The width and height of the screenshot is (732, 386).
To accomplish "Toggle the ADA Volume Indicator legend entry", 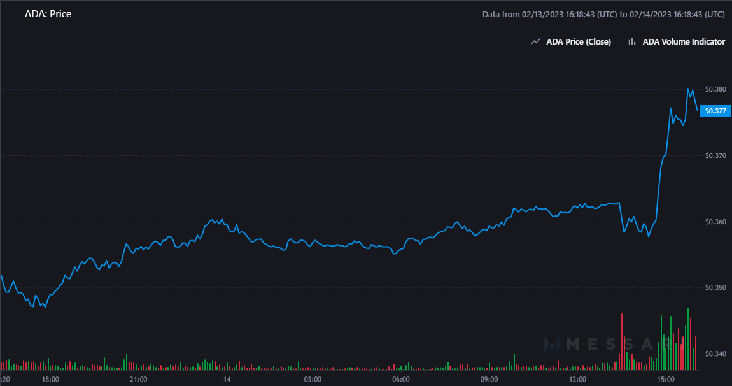I will click(x=677, y=41).
